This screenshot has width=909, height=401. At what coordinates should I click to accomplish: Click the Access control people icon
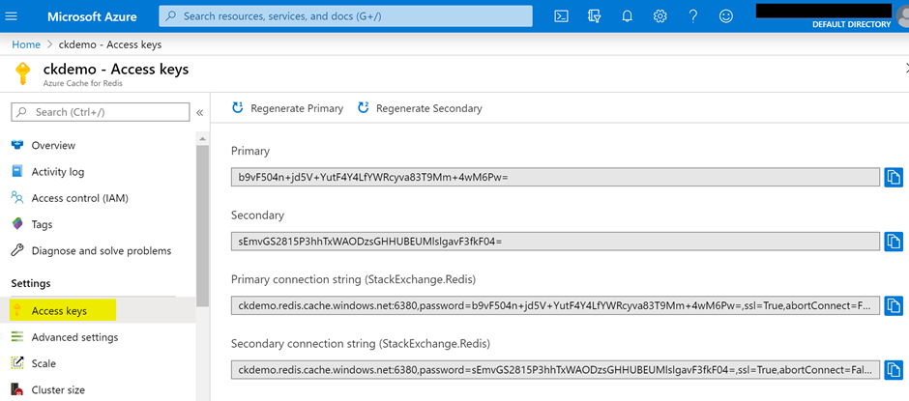point(17,198)
